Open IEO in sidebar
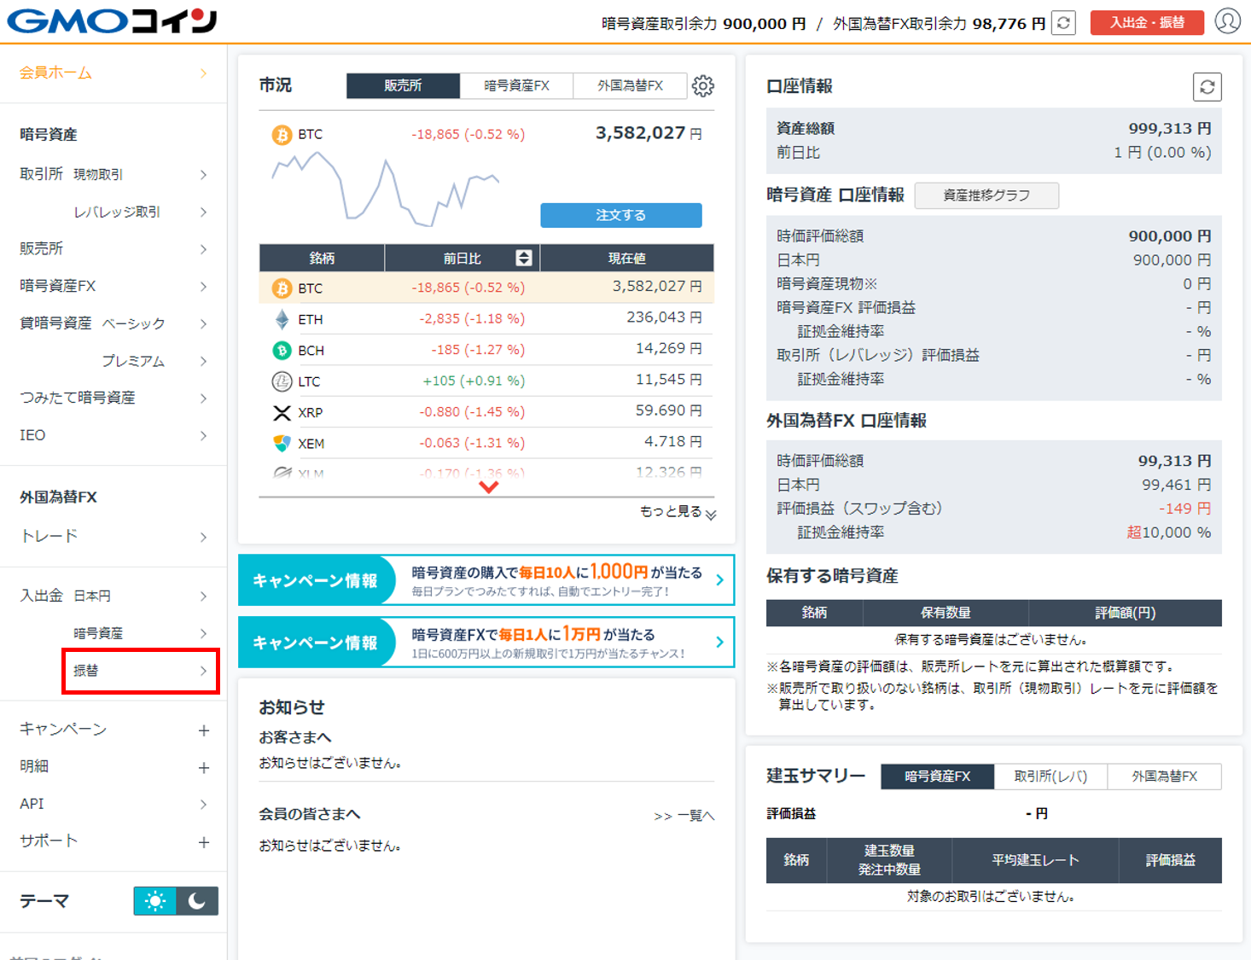Screen dimensions: 1251x960 pos(113,435)
